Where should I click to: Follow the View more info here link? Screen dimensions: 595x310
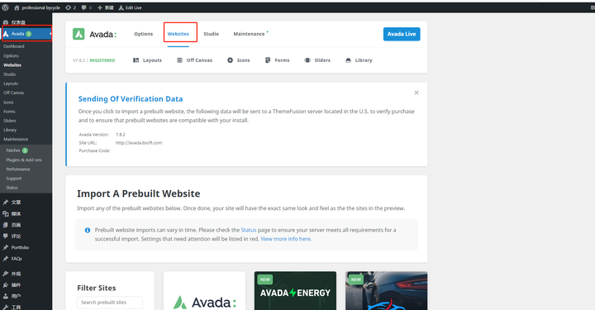tap(286, 239)
